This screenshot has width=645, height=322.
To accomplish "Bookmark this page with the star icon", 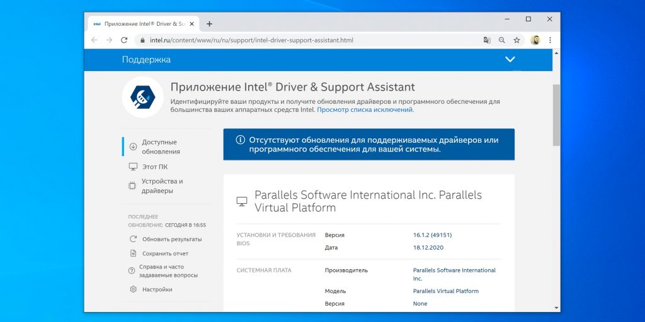I will [517, 40].
